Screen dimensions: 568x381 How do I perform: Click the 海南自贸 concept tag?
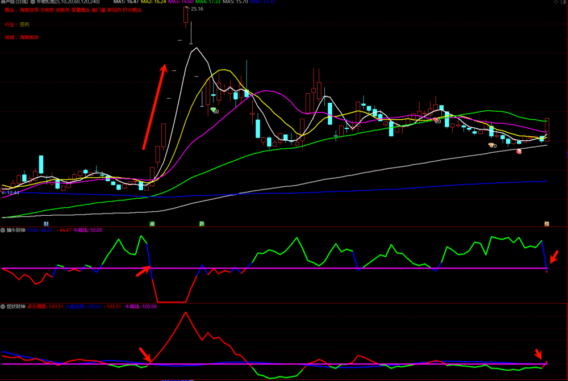click(30, 10)
